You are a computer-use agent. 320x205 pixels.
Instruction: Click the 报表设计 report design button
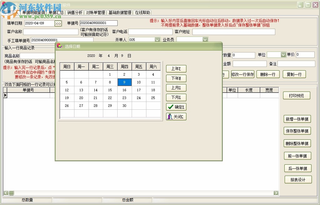pos(298,179)
